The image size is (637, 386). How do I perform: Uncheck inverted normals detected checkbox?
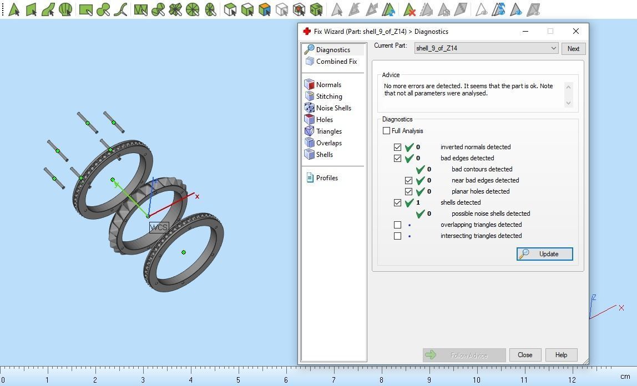[x=397, y=147]
